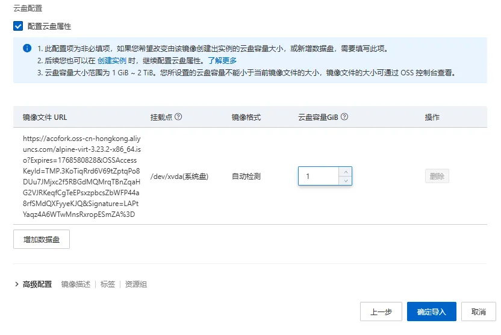Select 资源组 in the advanced options
Image resolution: width=501 pixels, height=335 pixels.
pos(135,284)
